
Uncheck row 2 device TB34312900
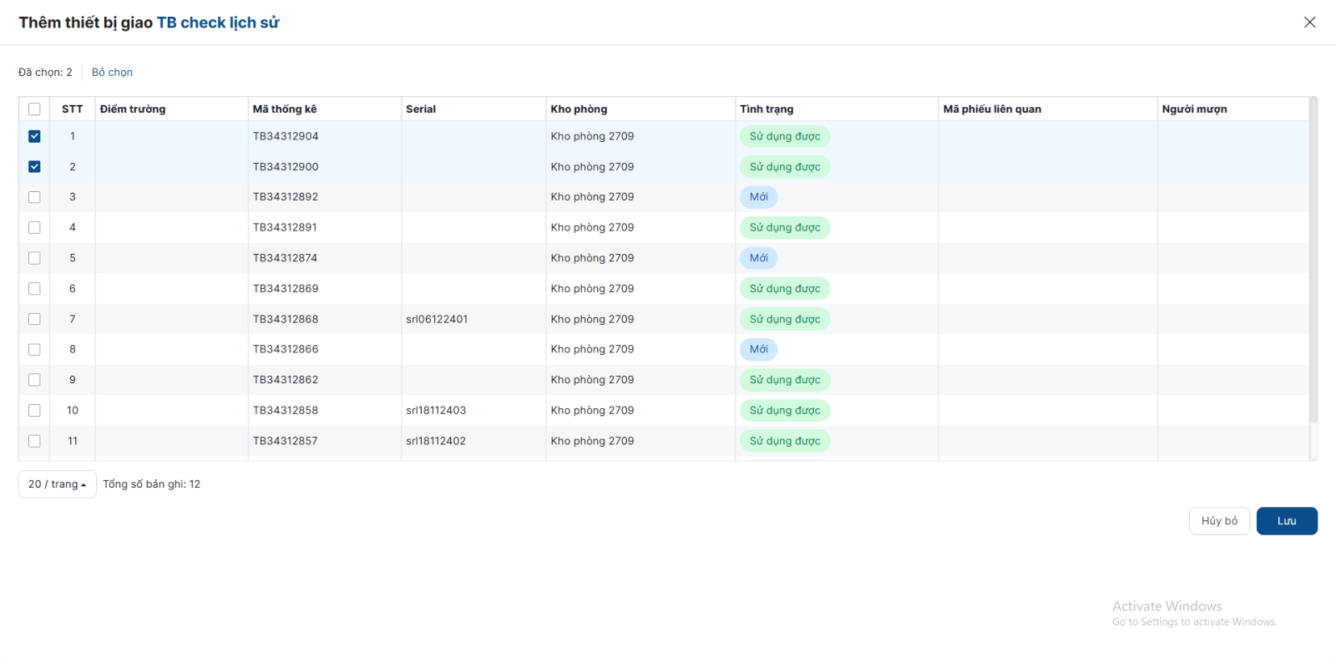pos(34,167)
